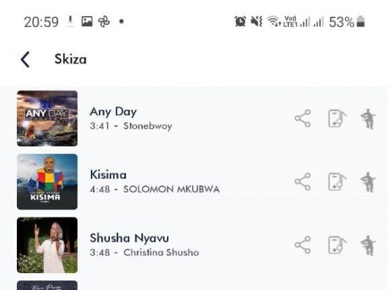Image resolution: width=388 pixels, height=290 pixels.
Task: Open the Any Day album artwork
Action: pos(47,119)
